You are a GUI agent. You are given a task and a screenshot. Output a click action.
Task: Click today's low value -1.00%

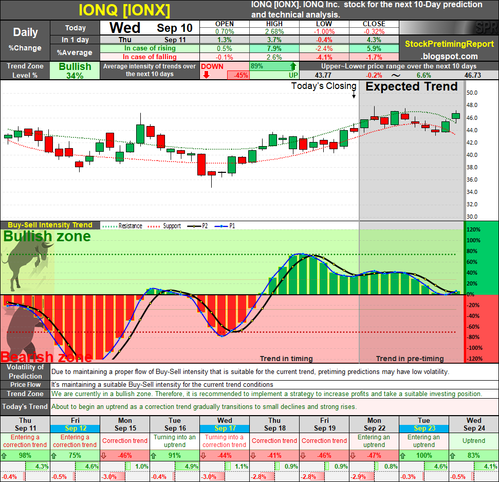coord(324,31)
